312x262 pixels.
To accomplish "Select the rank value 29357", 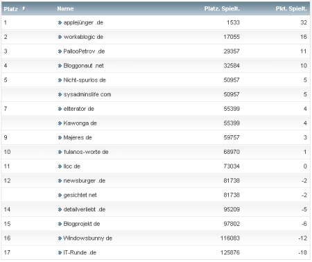I will tap(232, 51).
